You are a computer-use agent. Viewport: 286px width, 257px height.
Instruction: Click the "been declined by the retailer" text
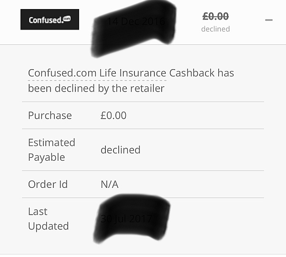coord(96,88)
